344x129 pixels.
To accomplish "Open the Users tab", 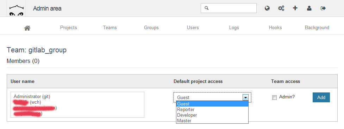I will tap(193, 28).
